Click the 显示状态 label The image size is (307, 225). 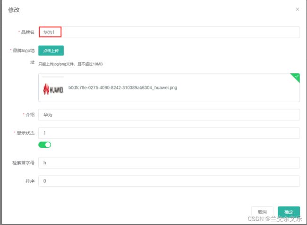(x=26, y=133)
